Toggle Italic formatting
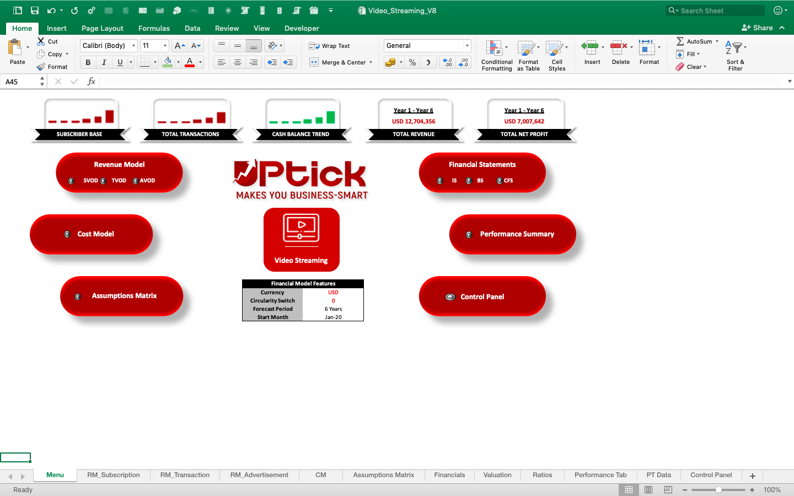Viewport: 794px width, 496px height. [x=104, y=62]
